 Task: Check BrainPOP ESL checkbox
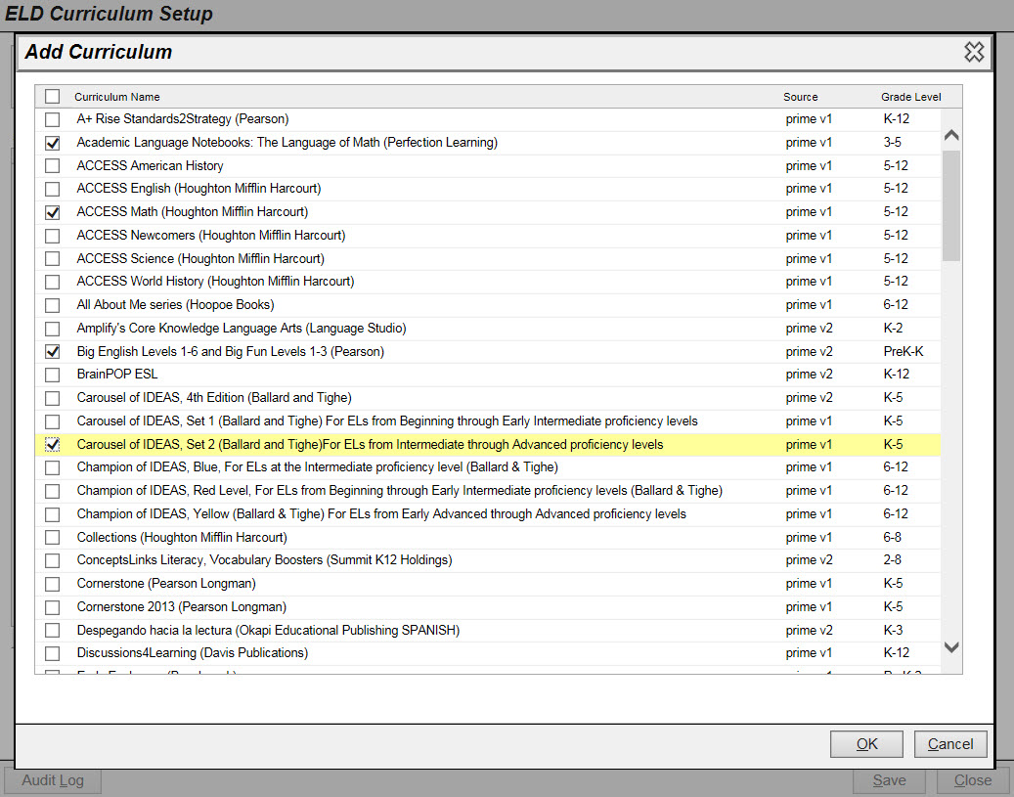click(x=53, y=375)
